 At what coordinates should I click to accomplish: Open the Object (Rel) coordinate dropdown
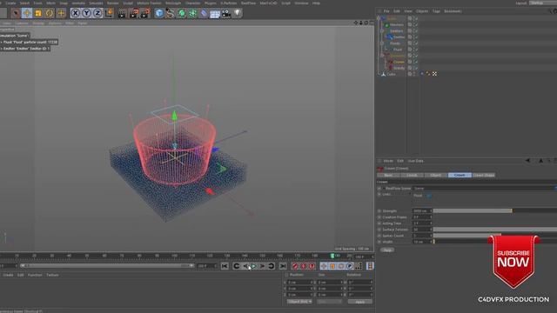tap(299, 302)
